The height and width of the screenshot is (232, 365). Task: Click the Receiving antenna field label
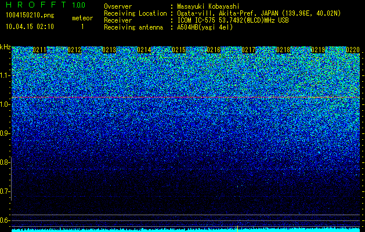(x=133, y=27)
